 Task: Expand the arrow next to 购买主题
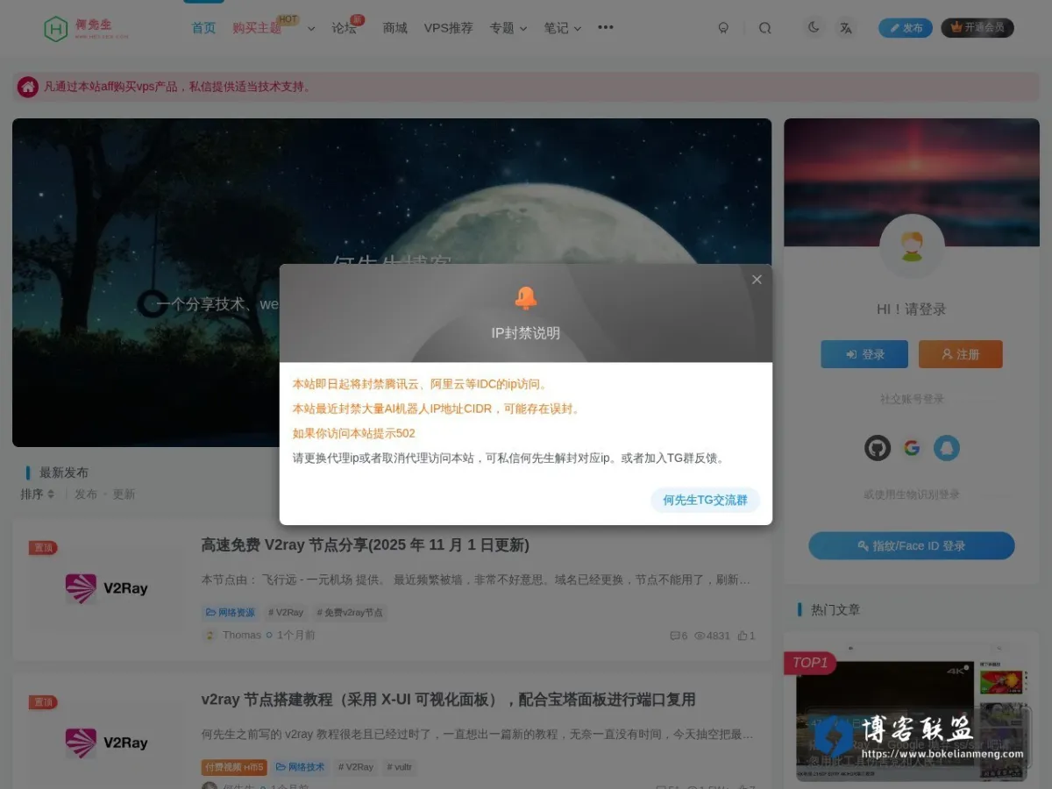311,29
